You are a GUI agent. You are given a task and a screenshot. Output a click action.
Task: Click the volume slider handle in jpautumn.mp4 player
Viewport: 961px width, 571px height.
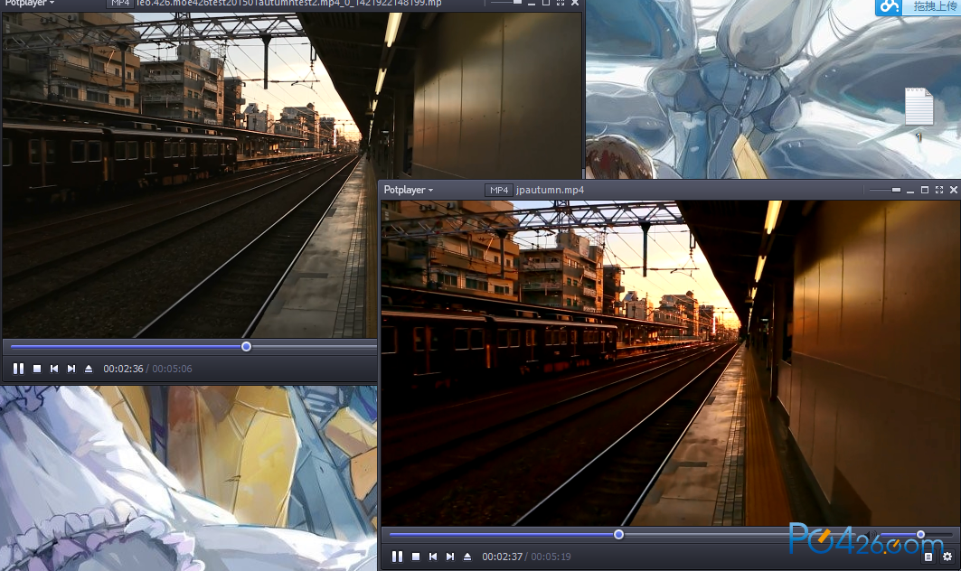click(x=920, y=534)
